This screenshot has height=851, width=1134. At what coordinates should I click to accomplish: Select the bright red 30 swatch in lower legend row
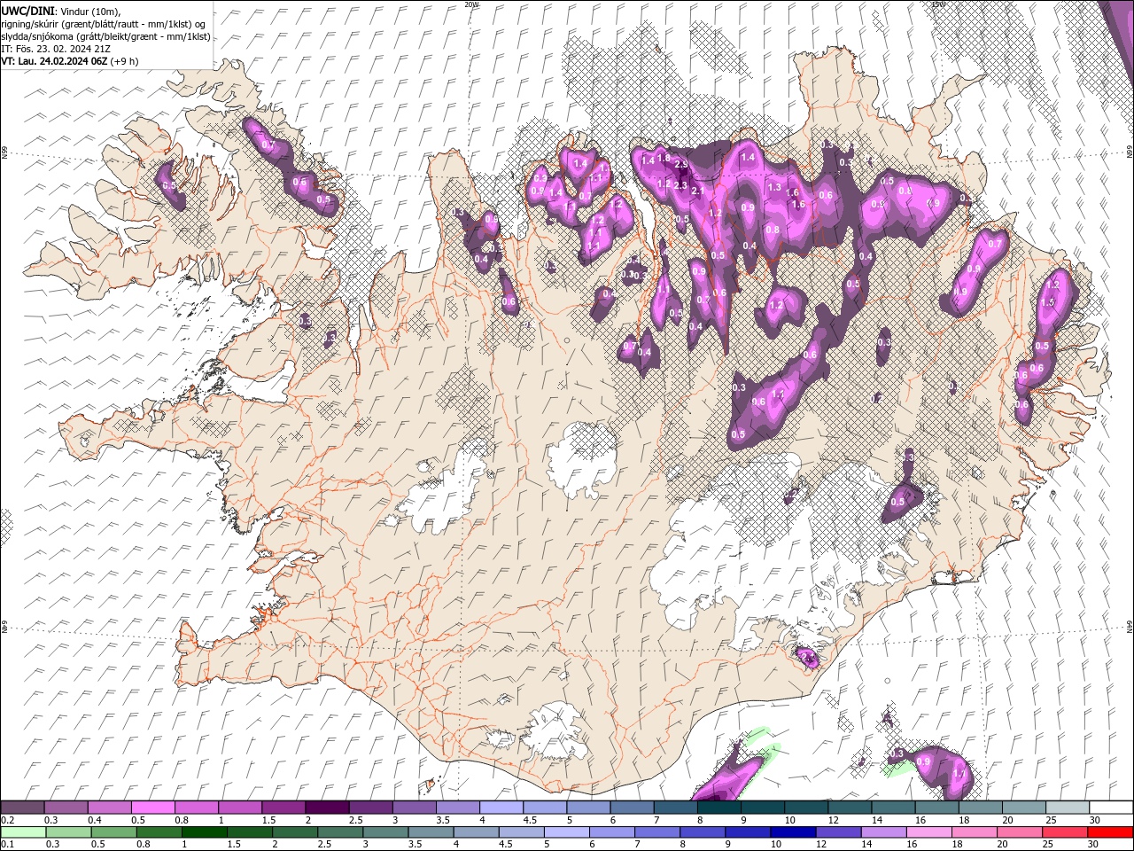(x=1110, y=832)
